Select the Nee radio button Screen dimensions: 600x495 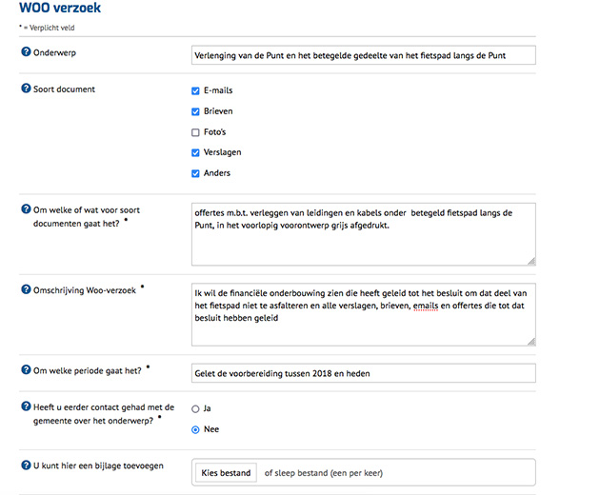(x=196, y=429)
